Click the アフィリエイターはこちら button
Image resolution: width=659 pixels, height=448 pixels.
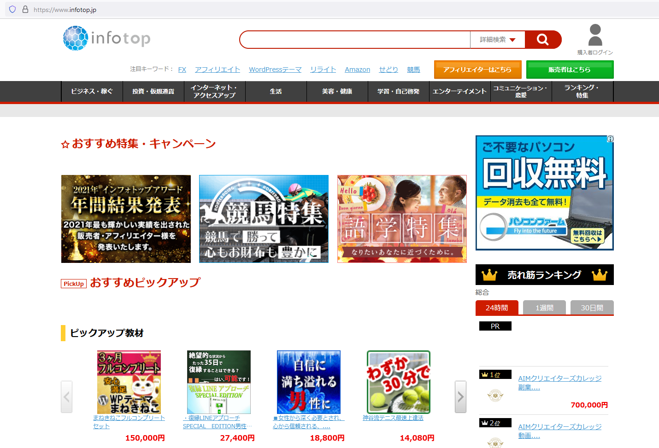(477, 69)
